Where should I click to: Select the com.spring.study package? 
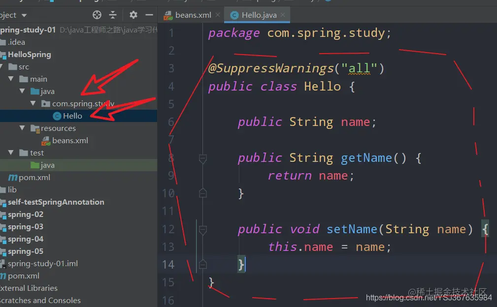coord(83,103)
